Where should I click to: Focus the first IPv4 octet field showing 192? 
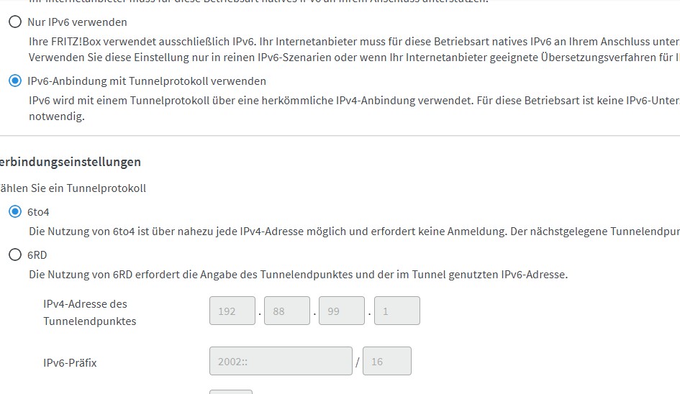232,311
